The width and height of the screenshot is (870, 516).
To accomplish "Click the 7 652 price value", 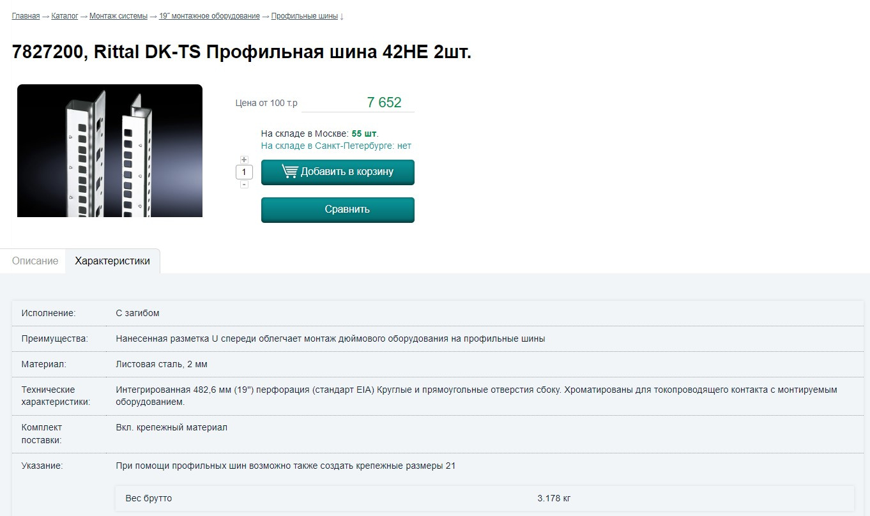I will (384, 102).
